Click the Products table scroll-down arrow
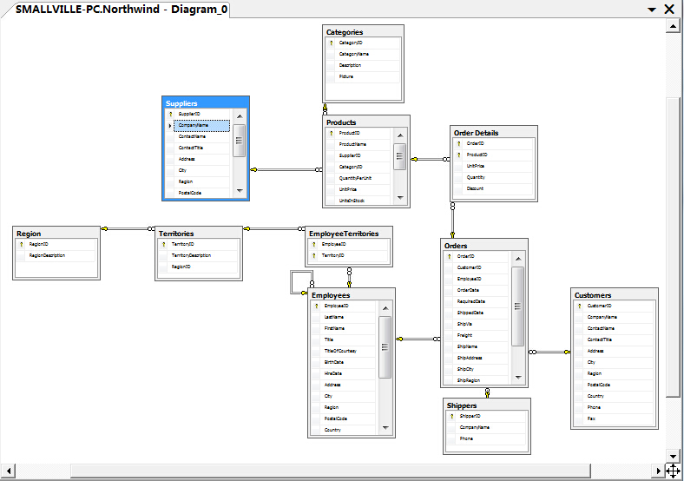The width and height of the screenshot is (684, 481). click(x=400, y=198)
